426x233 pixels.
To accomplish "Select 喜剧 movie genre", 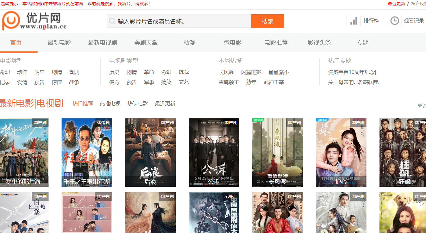I will click(x=74, y=72).
